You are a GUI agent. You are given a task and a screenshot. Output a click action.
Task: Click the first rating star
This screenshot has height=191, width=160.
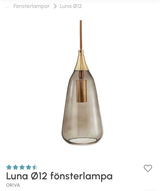click(9, 167)
